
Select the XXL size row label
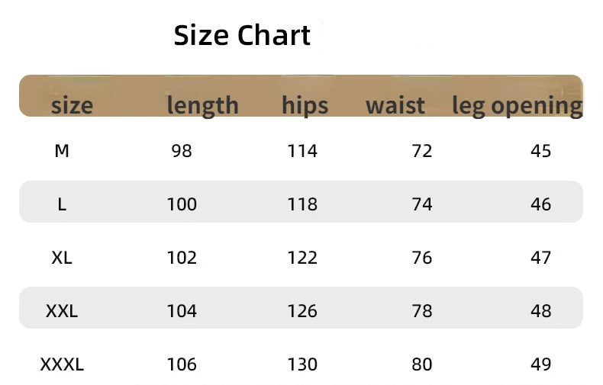62,311
